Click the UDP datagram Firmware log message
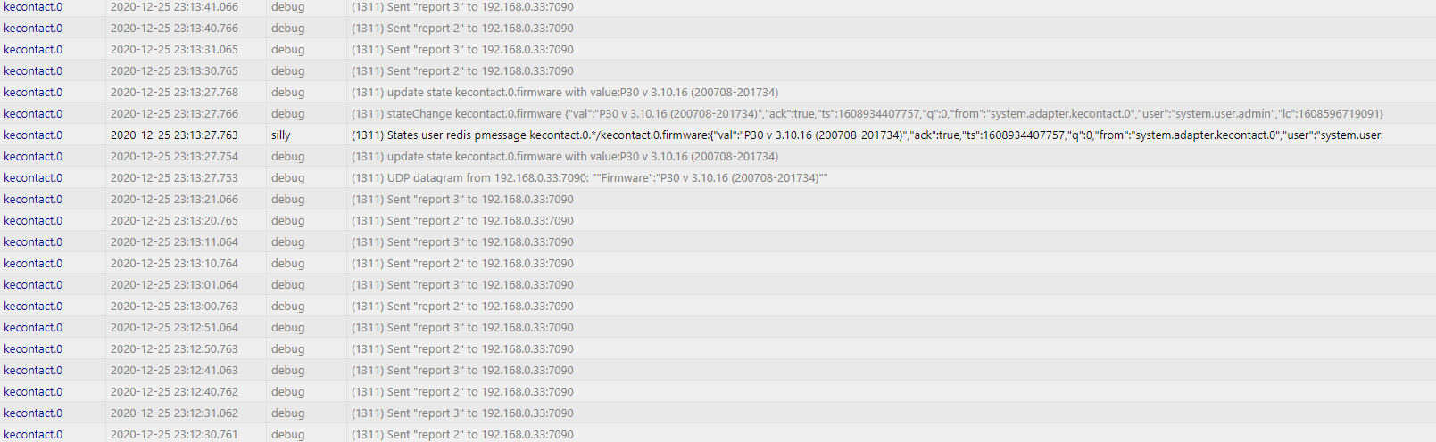Viewport: 1436px width, 442px height. pos(590,178)
